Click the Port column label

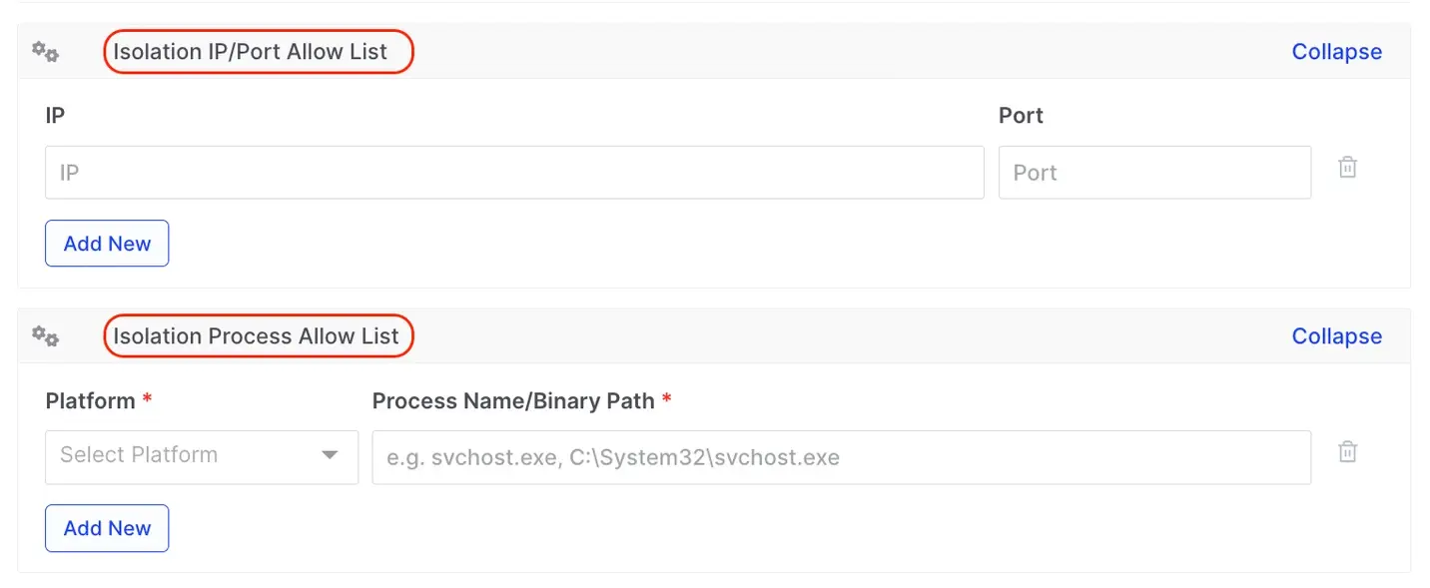[1021, 116]
